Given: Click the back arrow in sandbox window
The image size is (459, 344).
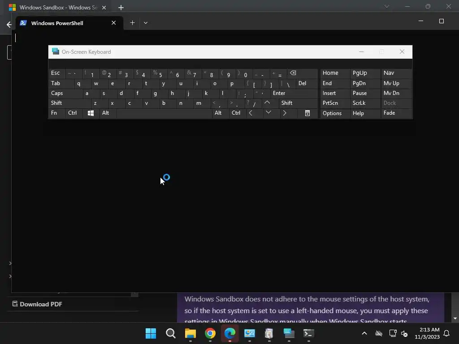Looking at the screenshot, I should (x=9, y=25).
